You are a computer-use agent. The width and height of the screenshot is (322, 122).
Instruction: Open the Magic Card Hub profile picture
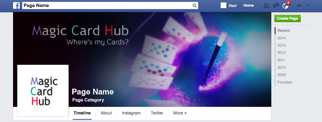[43, 91]
